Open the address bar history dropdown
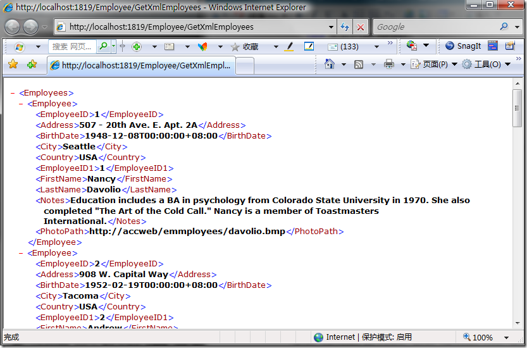Viewport: 527px width, 348px height. pos(331,27)
